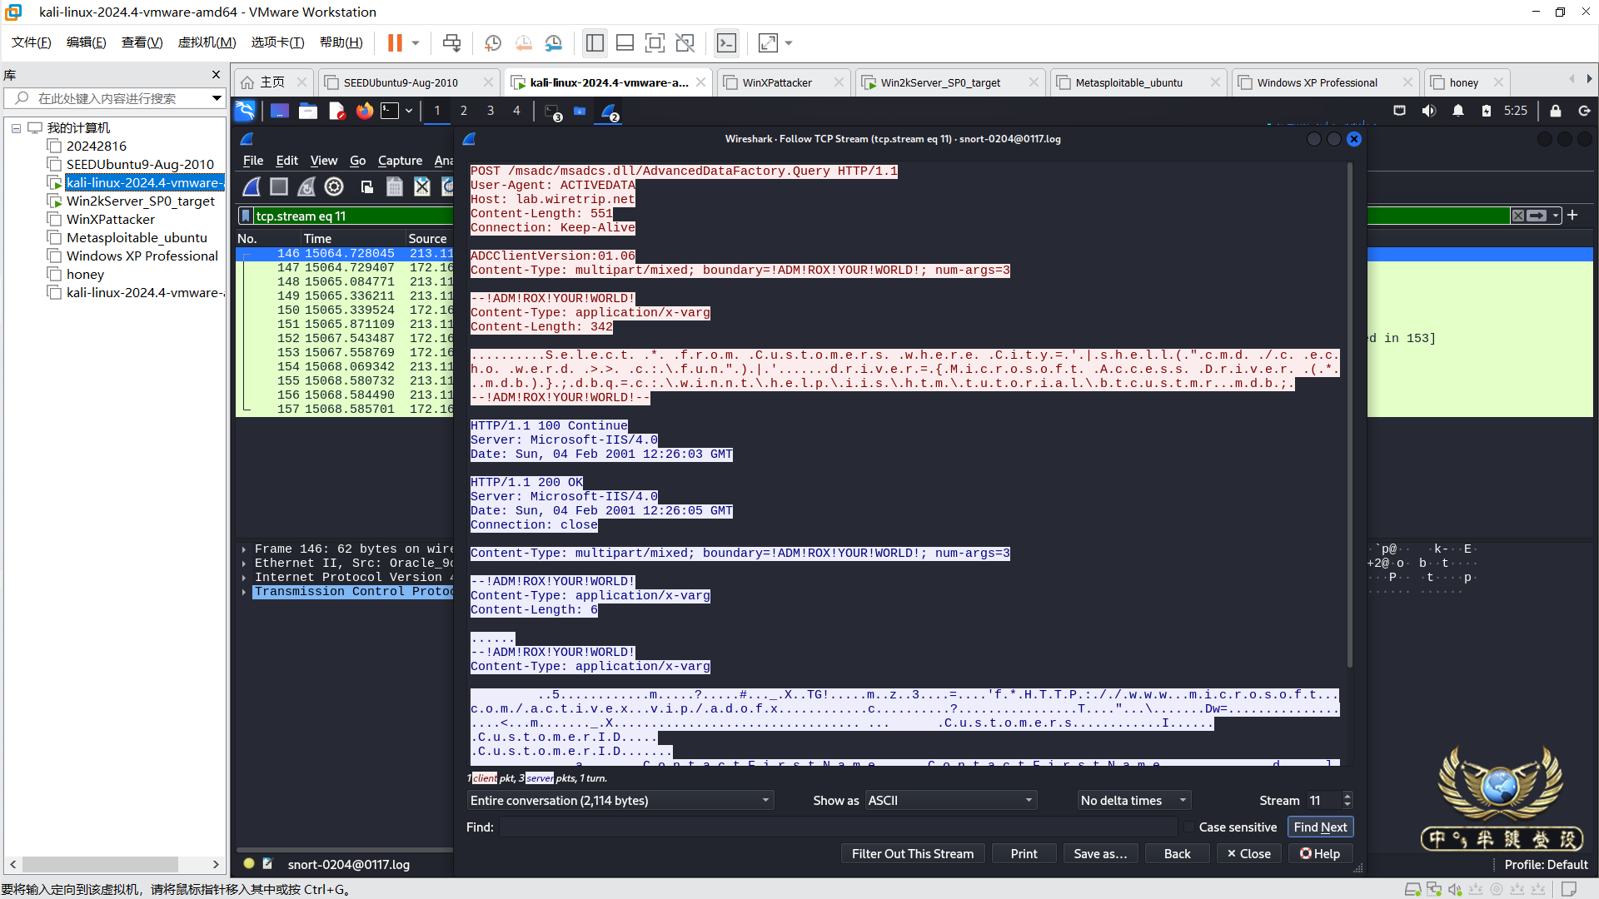Click the Save as… button
The height and width of the screenshot is (899, 1599).
(x=1100, y=854)
